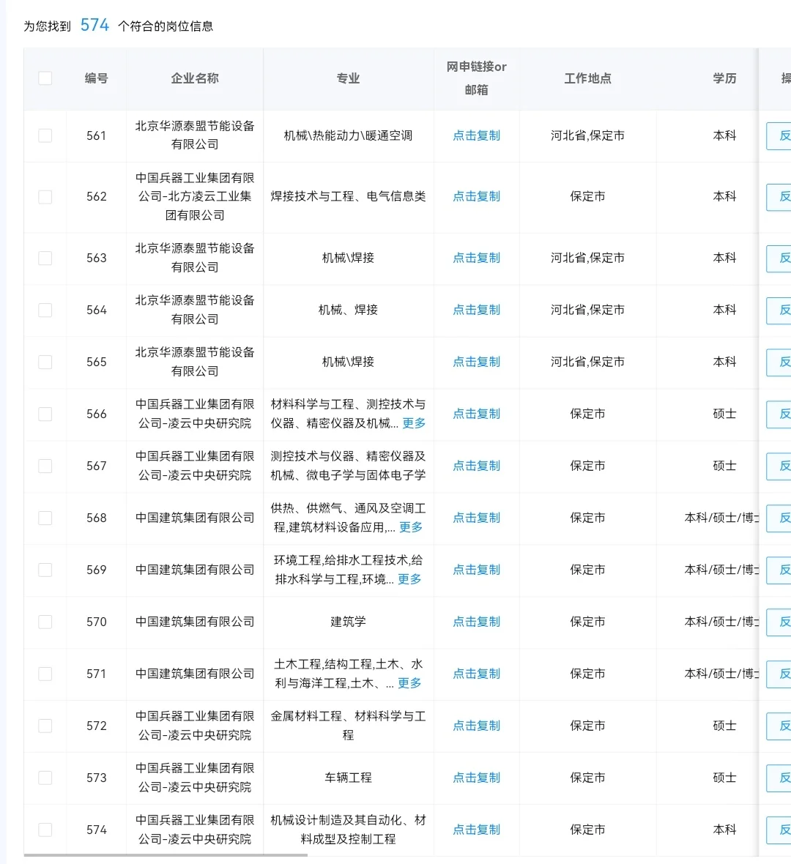Click the 建筑学 major cell
791x864 pixels.
tap(349, 622)
